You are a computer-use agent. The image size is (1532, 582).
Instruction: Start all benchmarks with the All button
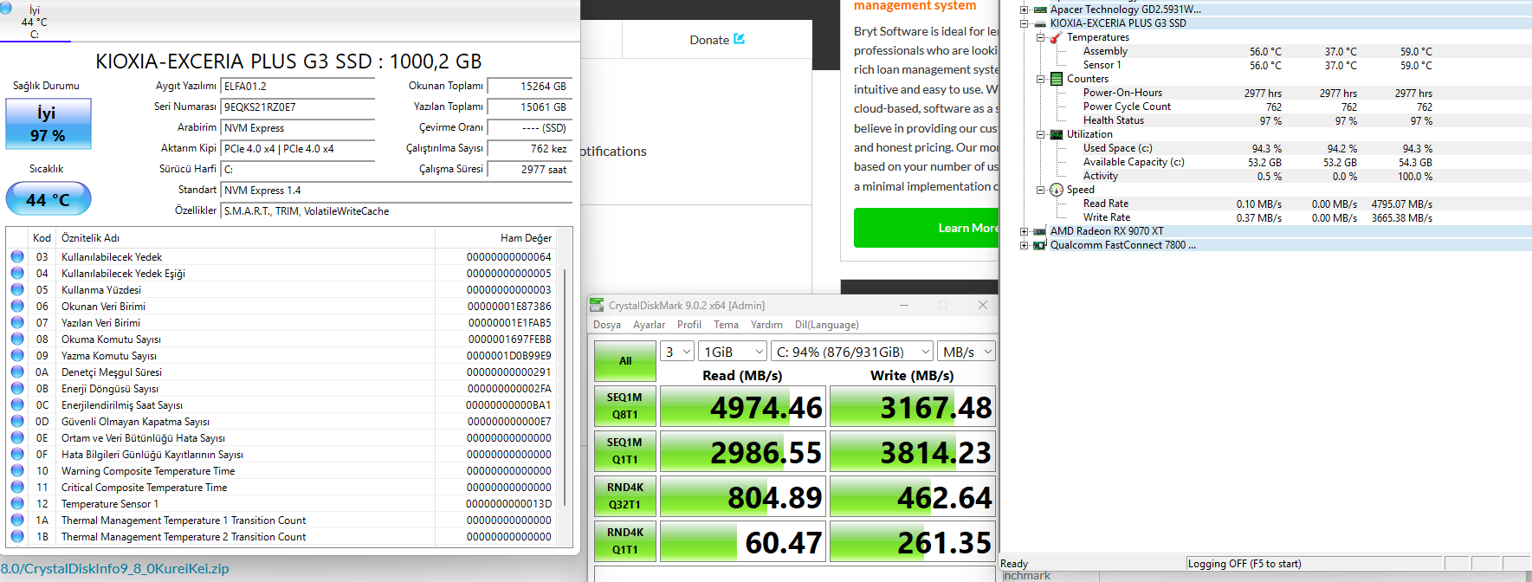(x=625, y=361)
